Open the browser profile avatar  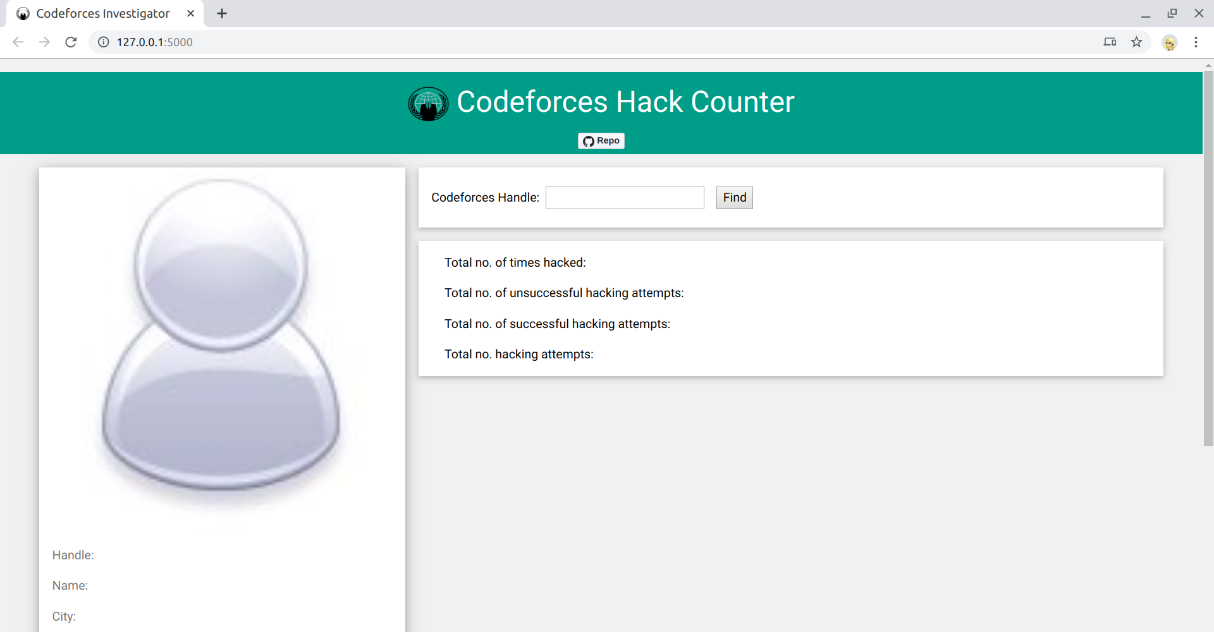[1169, 42]
